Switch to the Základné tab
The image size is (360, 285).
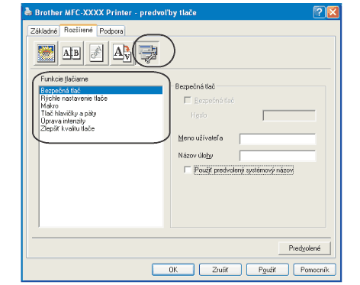[x=43, y=31]
